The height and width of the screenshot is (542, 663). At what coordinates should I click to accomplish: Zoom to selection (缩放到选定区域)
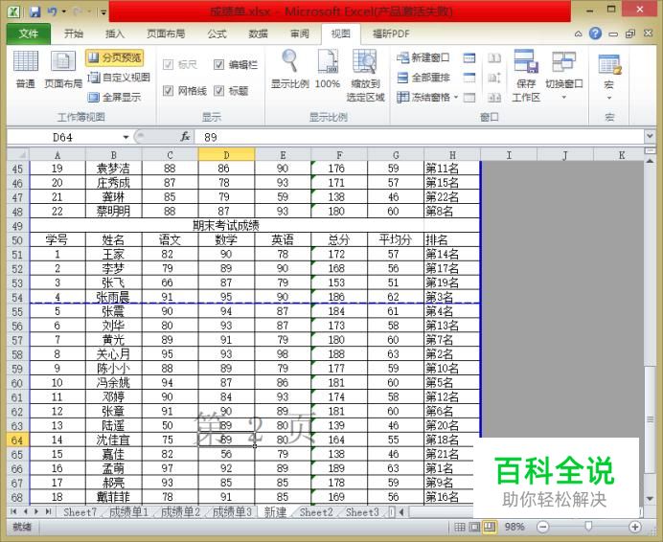click(x=365, y=76)
